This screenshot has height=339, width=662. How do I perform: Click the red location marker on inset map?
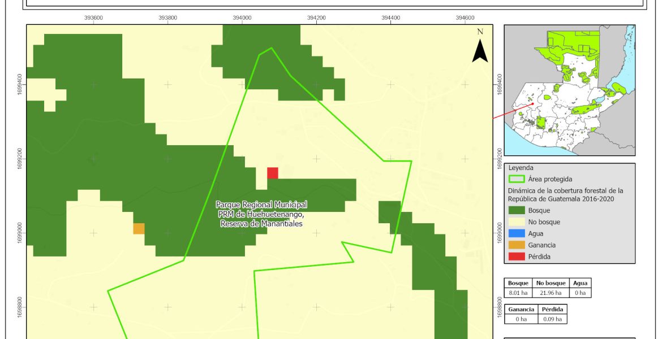point(532,104)
